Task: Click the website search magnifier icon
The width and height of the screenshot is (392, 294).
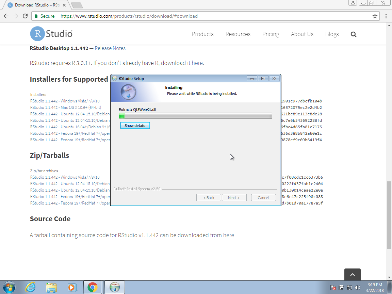Action: (x=353, y=34)
